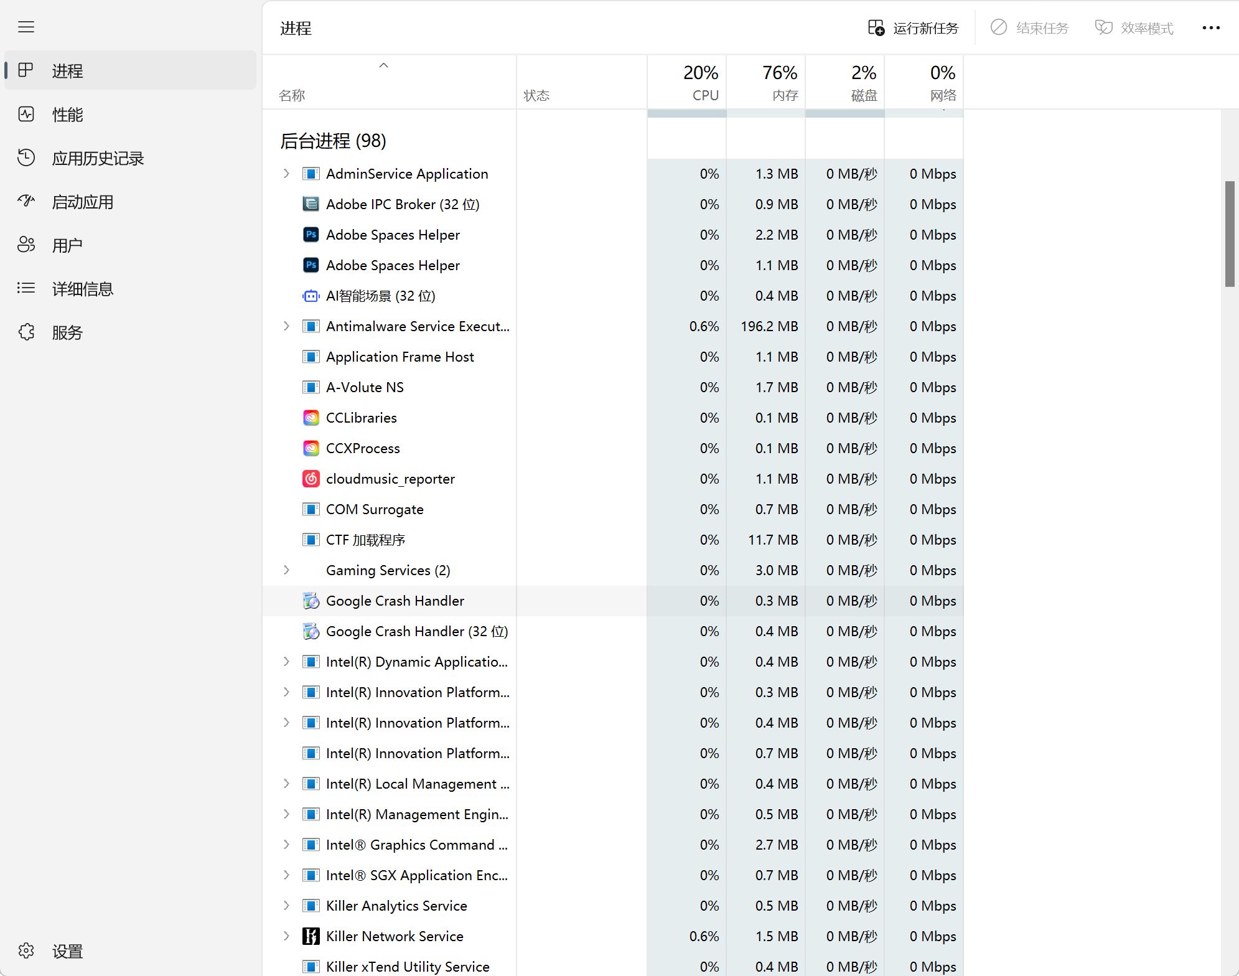
Task: Click the 后台进程 (98) group header
Action: 334,141
